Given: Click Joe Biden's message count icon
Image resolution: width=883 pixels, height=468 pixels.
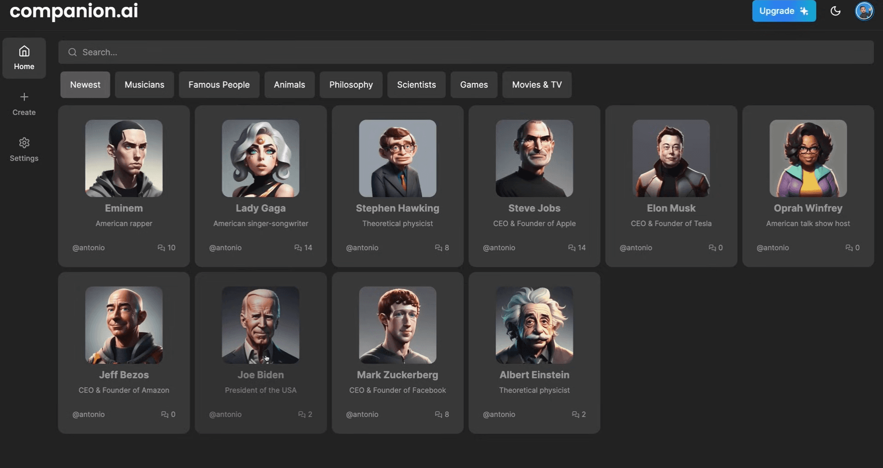Looking at the screenshot, I should 302,414.
